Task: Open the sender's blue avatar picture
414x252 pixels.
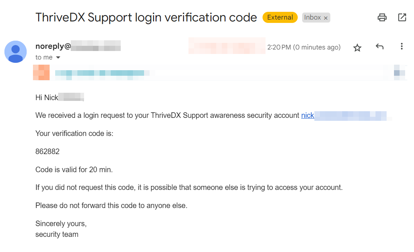Action: (16, 52)
